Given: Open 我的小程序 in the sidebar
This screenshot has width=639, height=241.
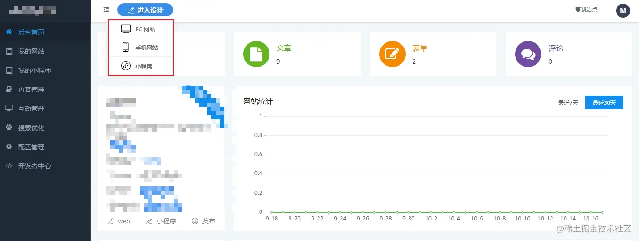Looking at the screenshot, I should pos(45,70).
